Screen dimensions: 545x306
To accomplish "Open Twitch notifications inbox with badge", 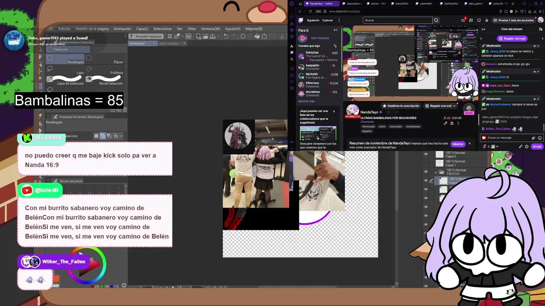I will (x=463, y=20).
